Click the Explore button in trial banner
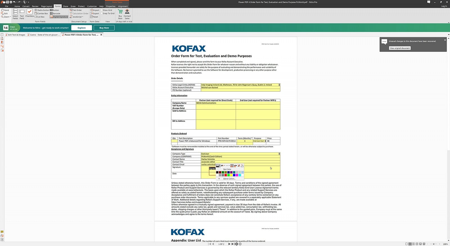The width and height of the screenshot is (450, 246). point(82,28)
